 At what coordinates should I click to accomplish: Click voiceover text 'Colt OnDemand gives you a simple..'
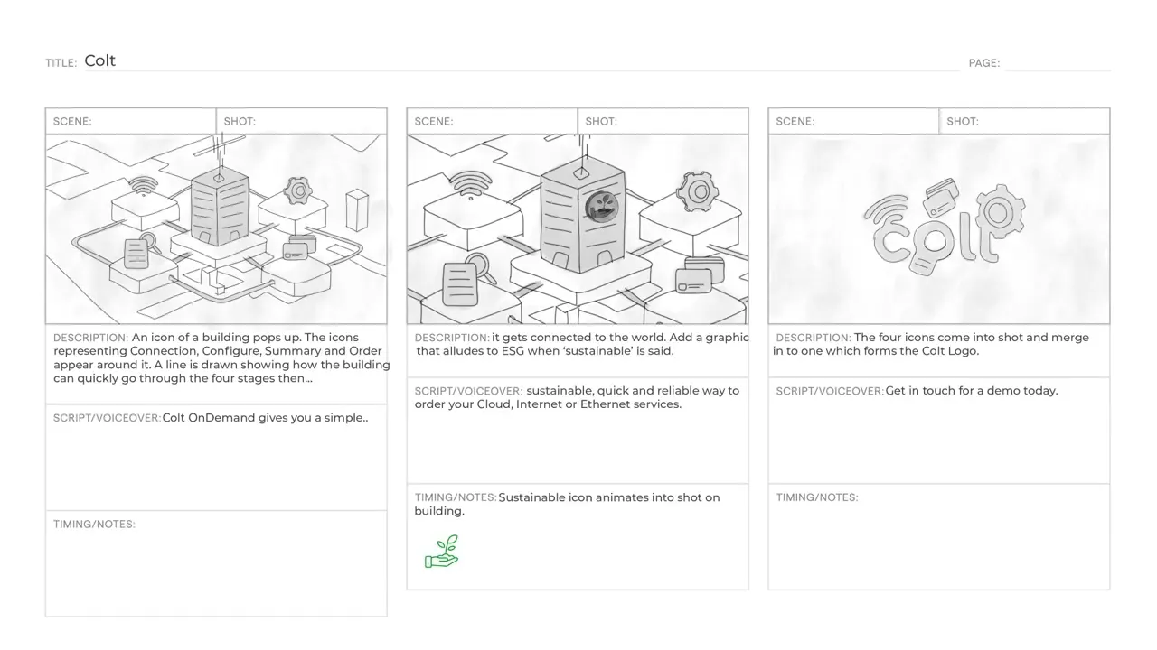pyautogui.click(x=266, y=418)
